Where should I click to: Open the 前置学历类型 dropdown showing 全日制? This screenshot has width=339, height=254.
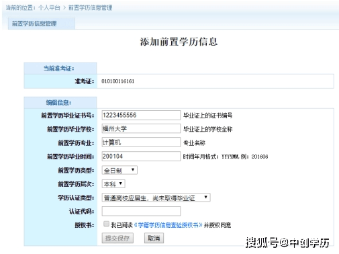coord(119,170)
